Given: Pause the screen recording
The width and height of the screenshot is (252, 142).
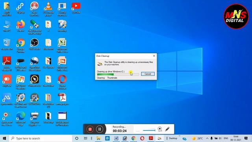Looking at the screenshot, I should pyautogui.click(x=100, y=129).
